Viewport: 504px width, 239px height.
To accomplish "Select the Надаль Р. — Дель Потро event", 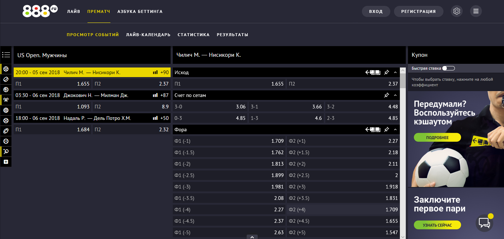I will coord(92,118).
